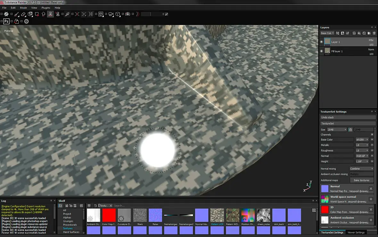Add a channel with plus button
This screenshot has width=378, height=237.
tap(372, 135)
